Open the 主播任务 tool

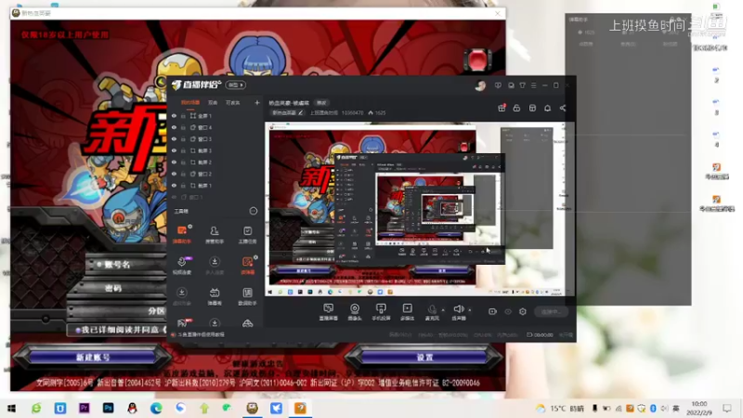click(247, 234)
